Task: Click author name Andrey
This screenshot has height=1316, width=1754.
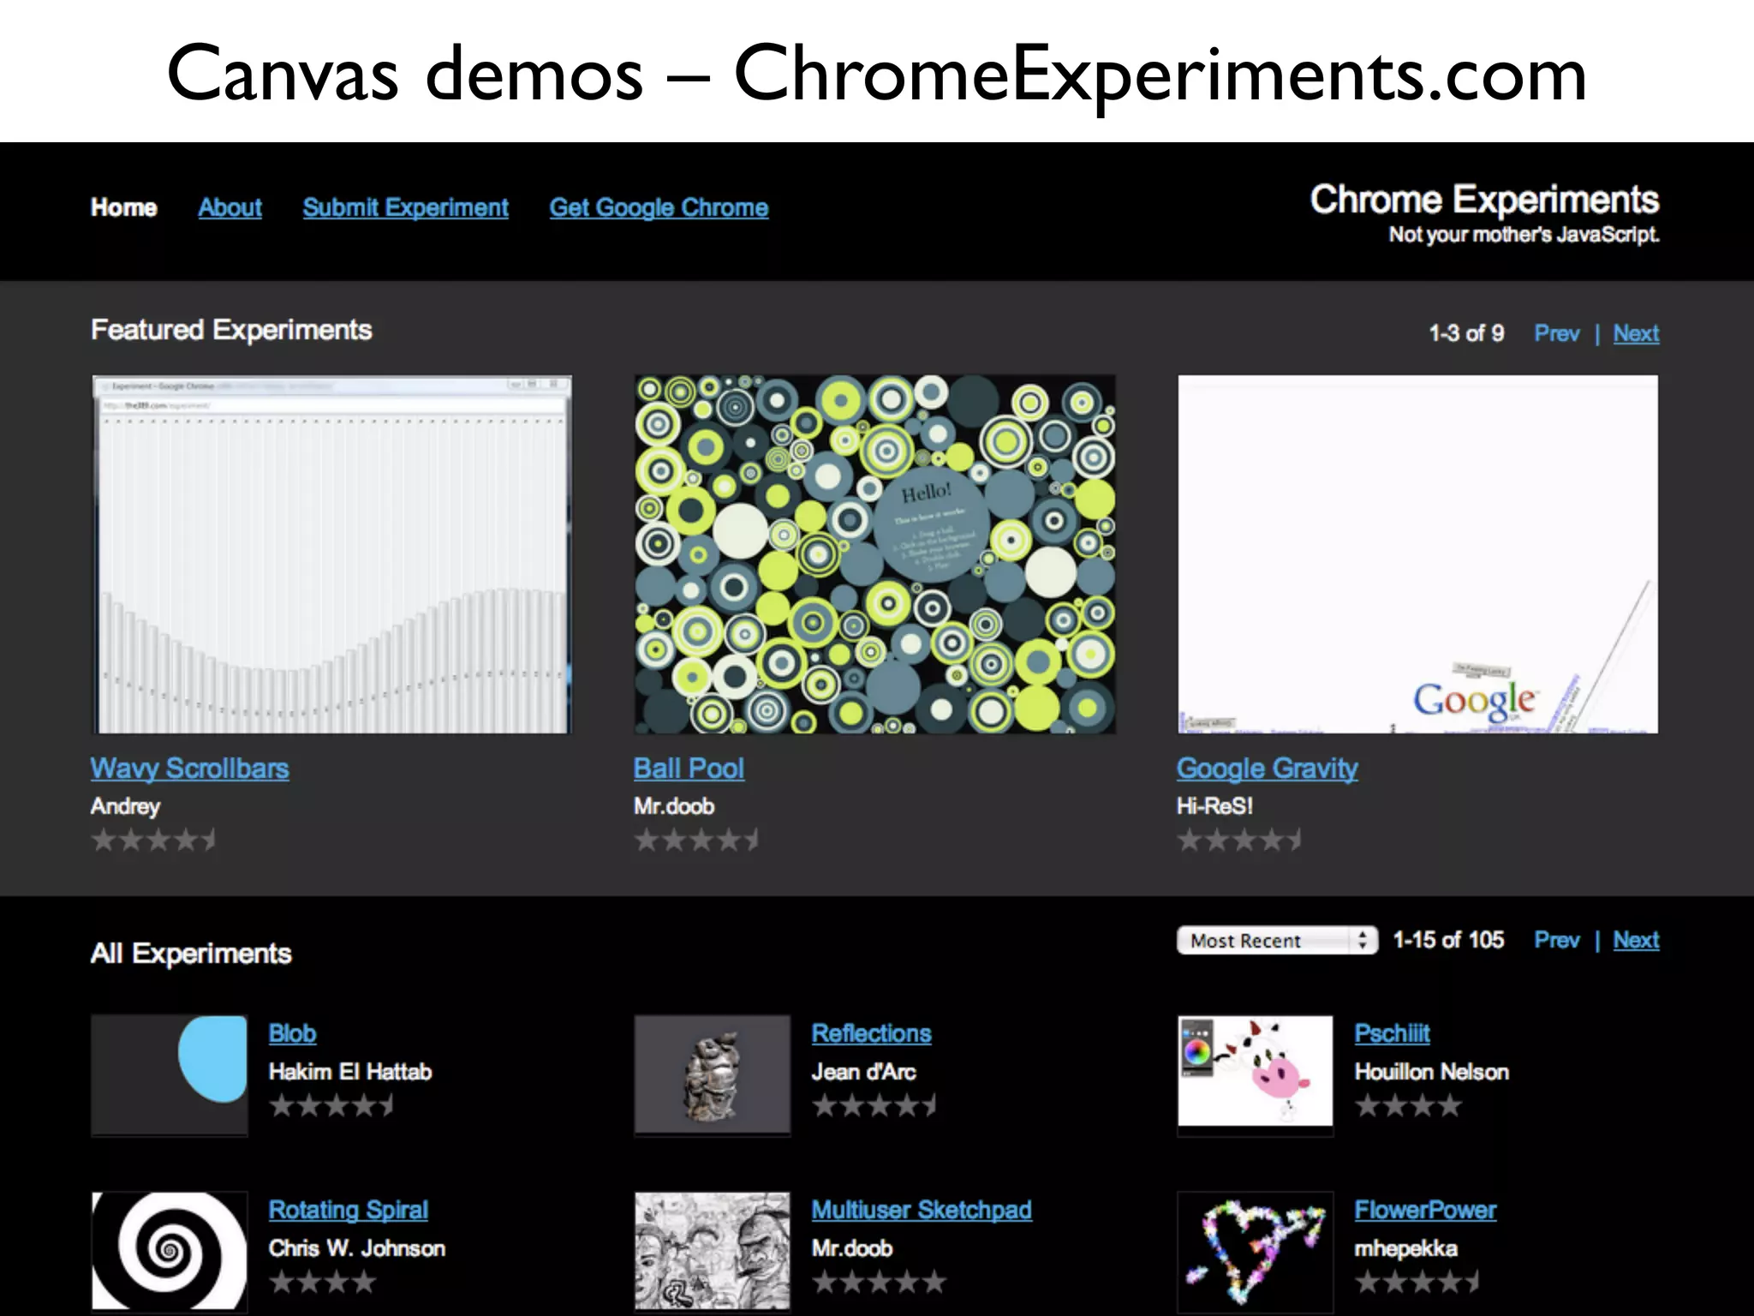Action: 125,806
